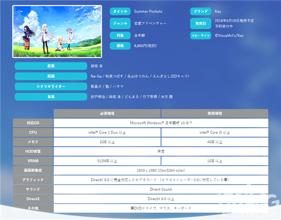Select the 1920 x 1080 resolution cell
This screenshot has height=220, width=281.
pos(161,170)
